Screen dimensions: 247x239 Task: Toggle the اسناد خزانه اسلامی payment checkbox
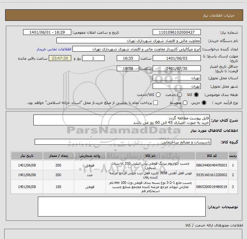coord(156,103)
